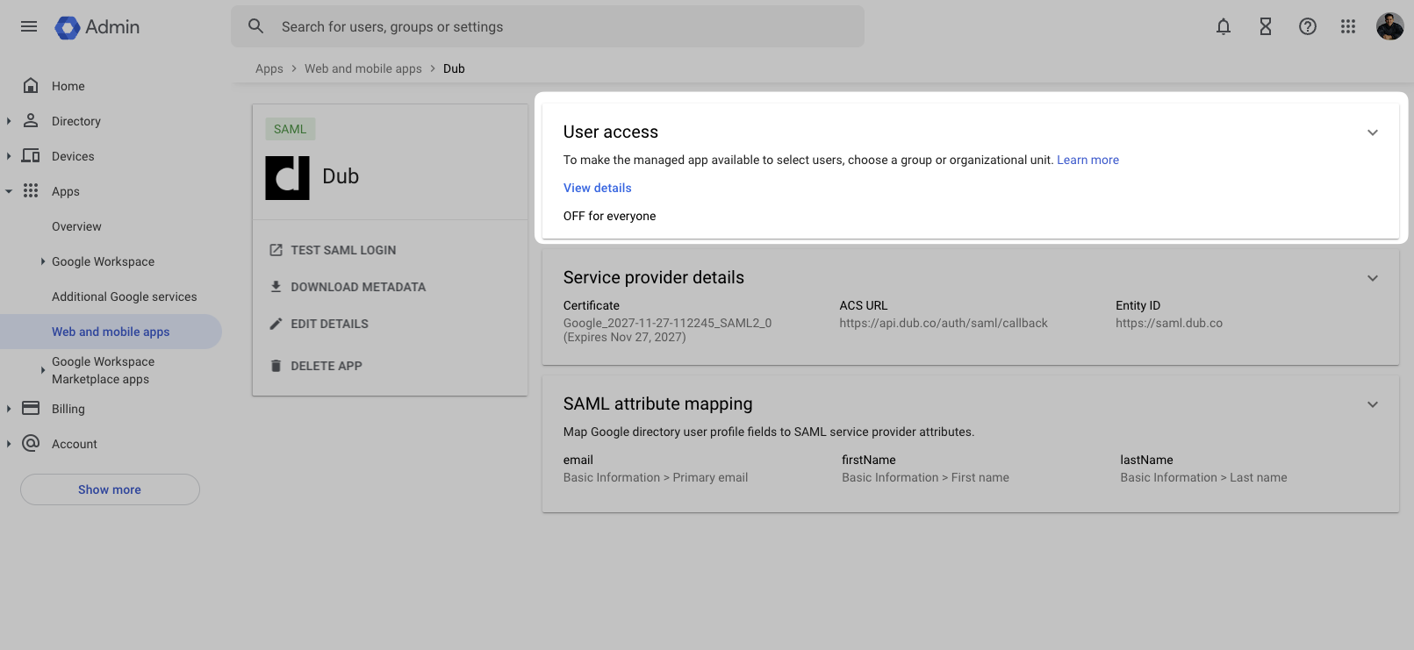This screenshot has width=1414, height=650.
Task: Click the Home house icon
Action: tap(31, 85)
